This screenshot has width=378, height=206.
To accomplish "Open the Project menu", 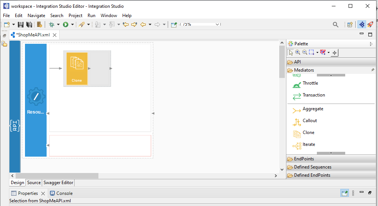I will pyautogui.click(x=75, y=16).
